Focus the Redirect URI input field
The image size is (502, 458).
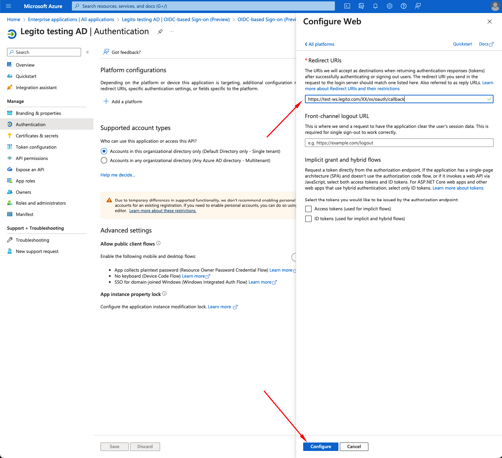click(x=399, y=99)
